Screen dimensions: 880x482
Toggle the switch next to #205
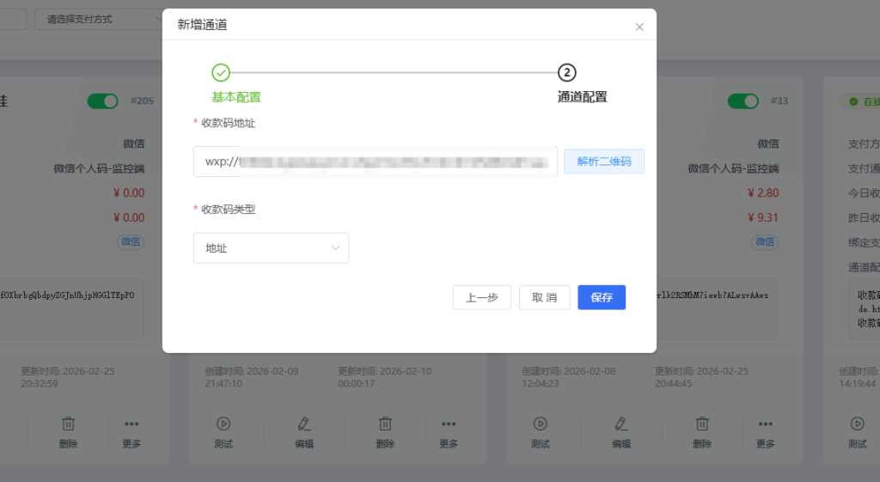tap(103, 101)
